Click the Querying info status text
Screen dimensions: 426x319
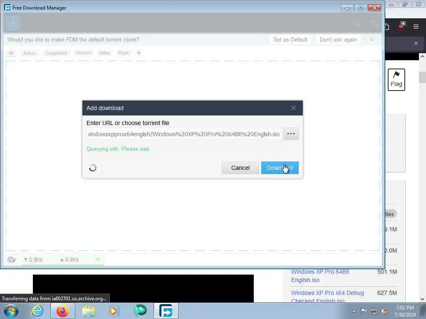pos(120,149)
